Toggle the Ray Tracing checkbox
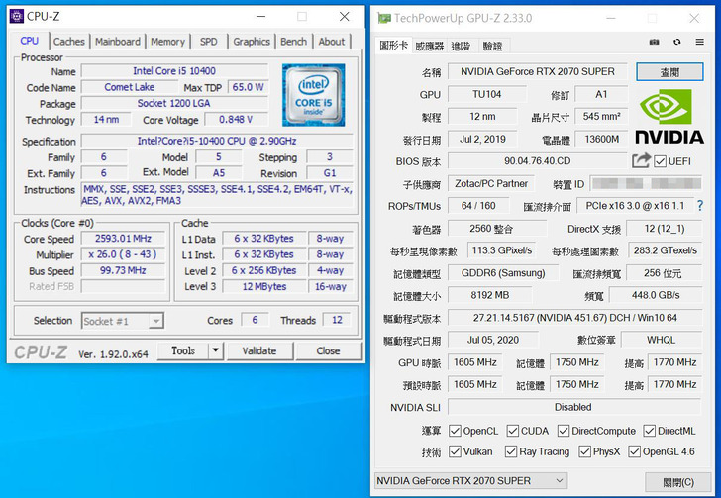Screen dimensions: 721x498 pyautogui.click(x=511, y=451)
